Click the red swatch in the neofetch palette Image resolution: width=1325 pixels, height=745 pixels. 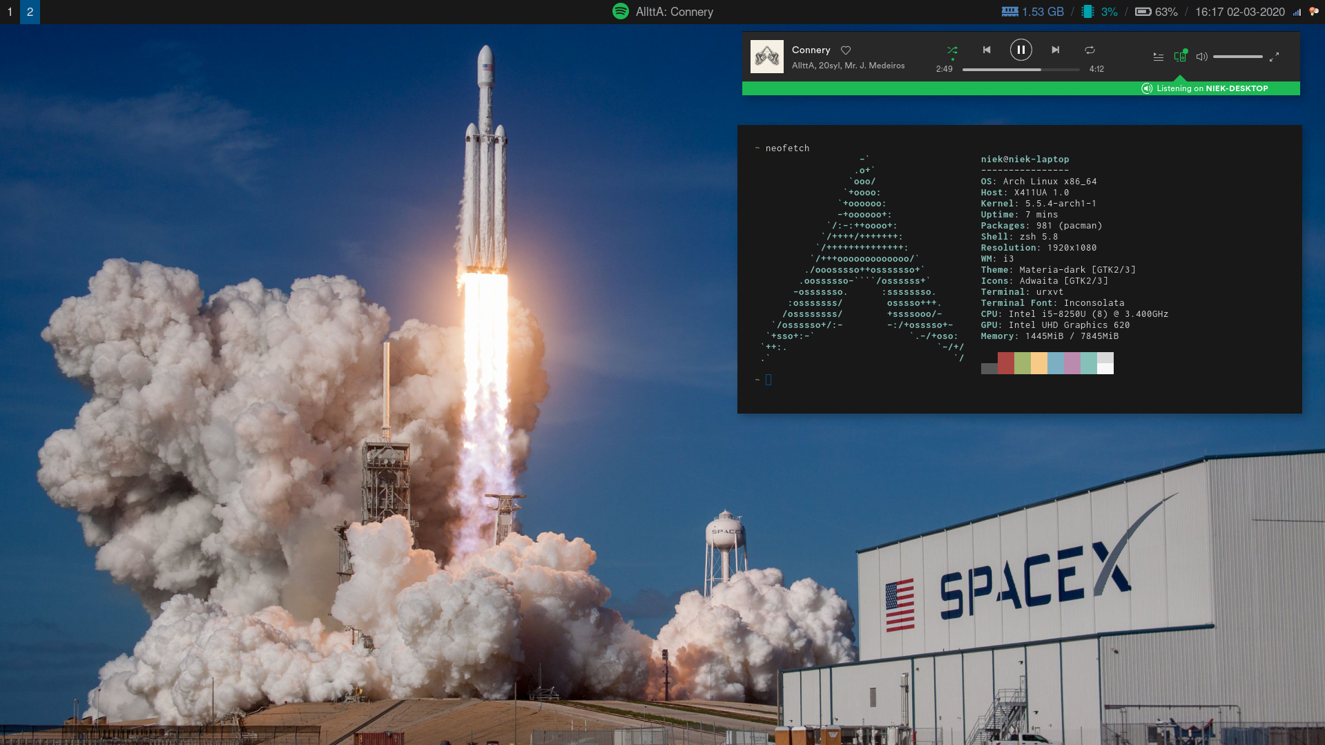1005,363
